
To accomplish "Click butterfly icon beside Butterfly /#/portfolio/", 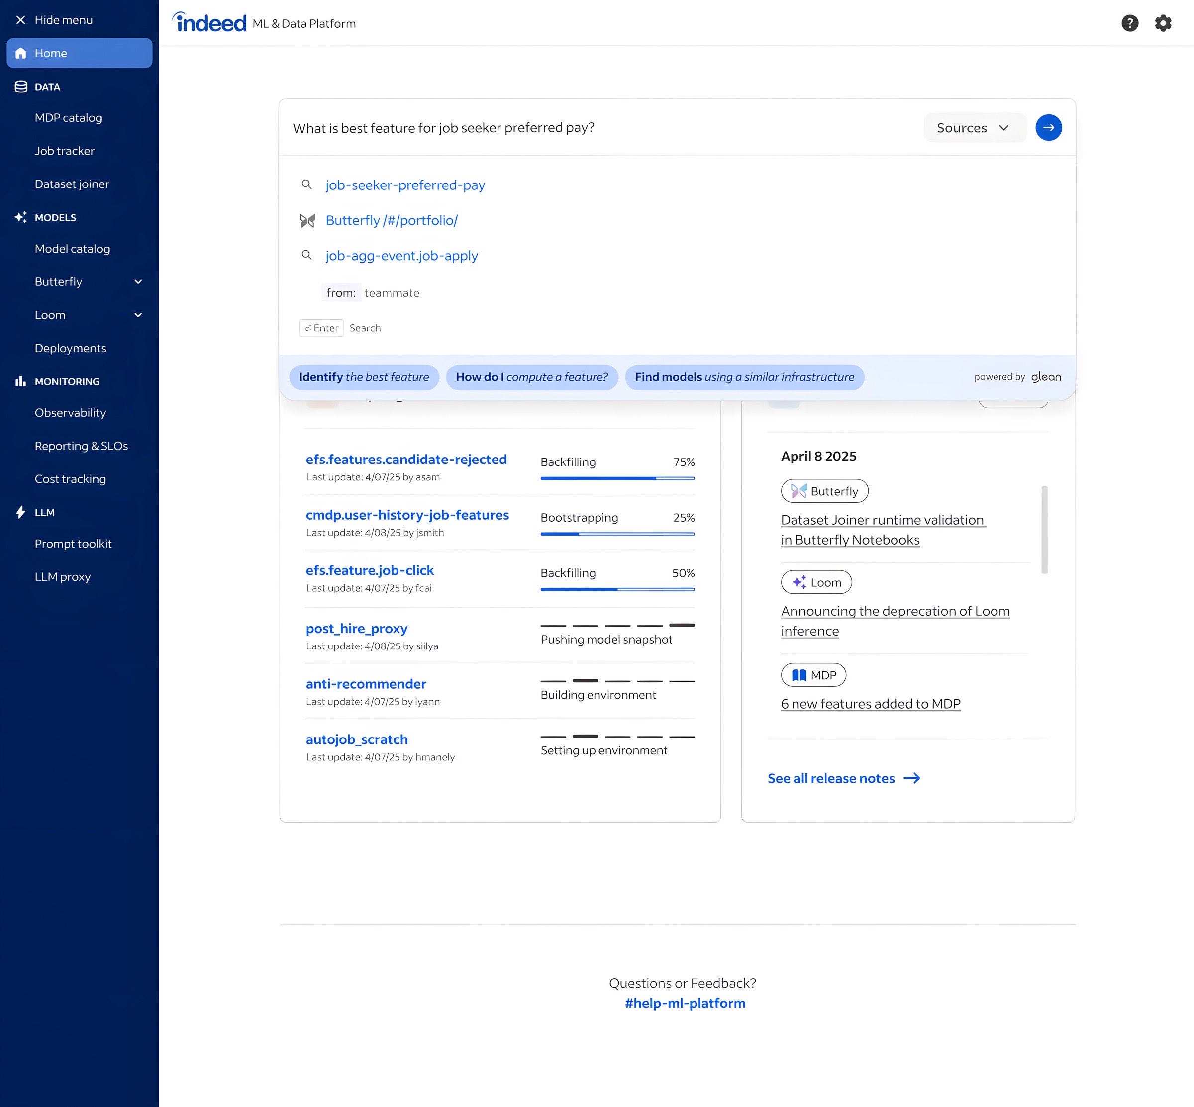I will [x=307, y=220].
